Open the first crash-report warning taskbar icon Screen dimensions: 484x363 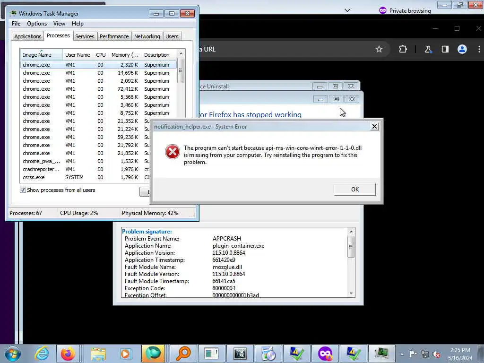tap(296, 354)
